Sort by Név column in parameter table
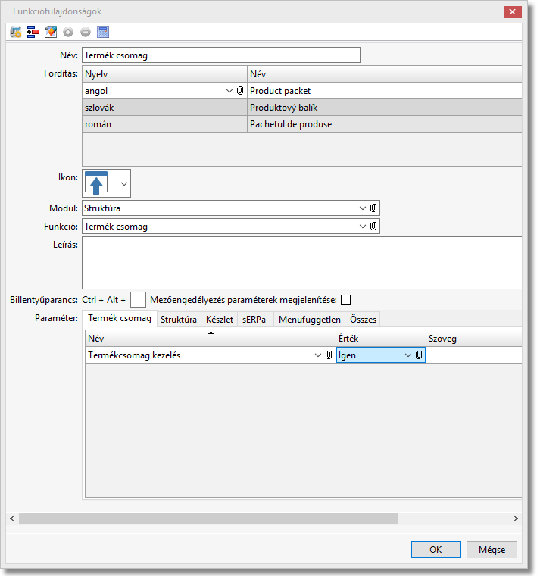 pos(211,339)
